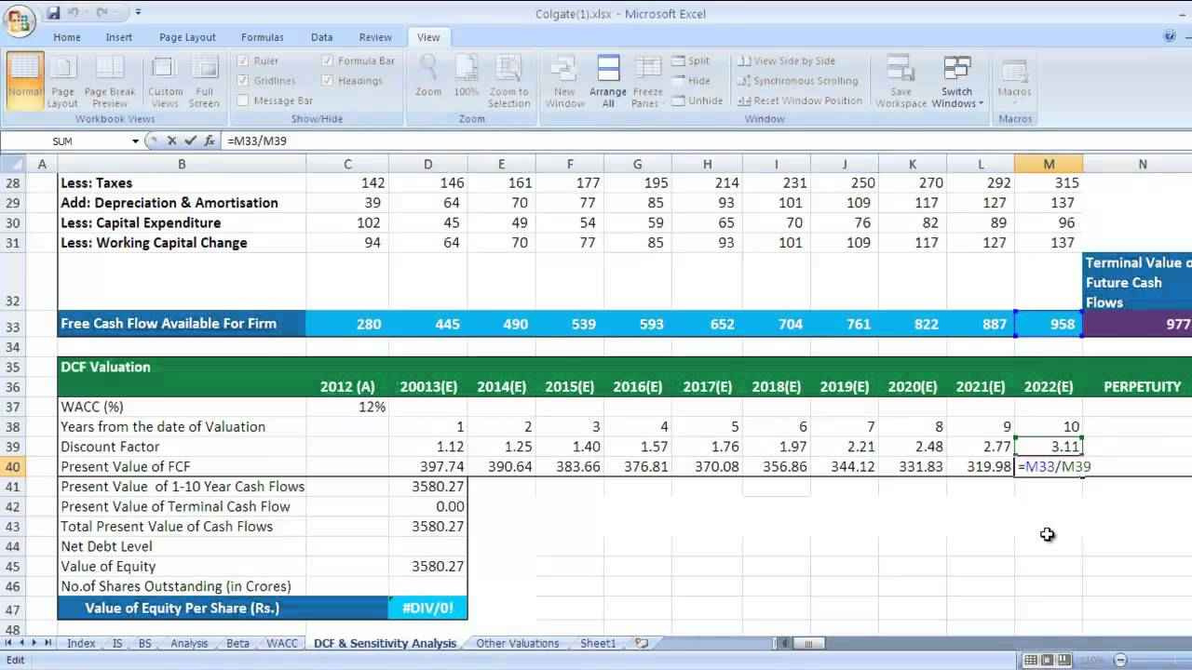The image size is (1192, 670).
Task: Save workbook from Quick Access Toolbar
Action: [53, 13]
